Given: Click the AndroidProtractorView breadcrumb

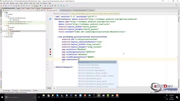Looking at the screenshot, I should 8,8.
